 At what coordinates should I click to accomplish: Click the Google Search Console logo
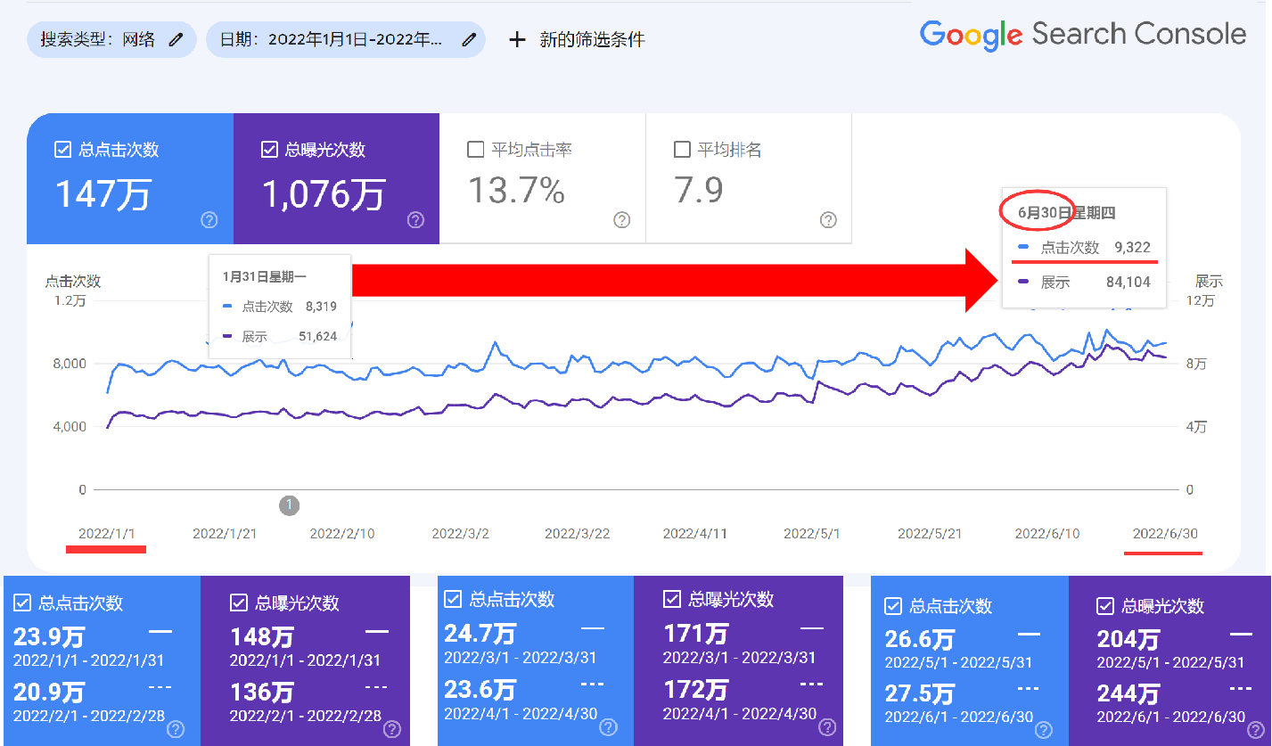coord(1082,34)
